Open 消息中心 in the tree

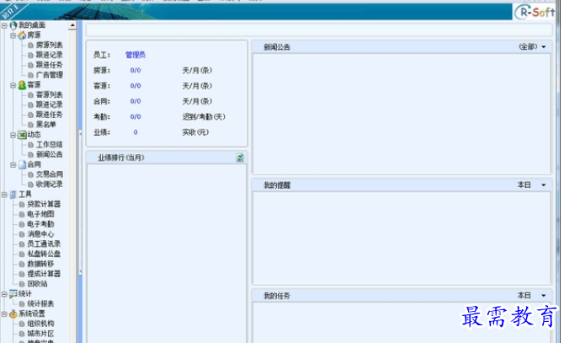(40, 234)
